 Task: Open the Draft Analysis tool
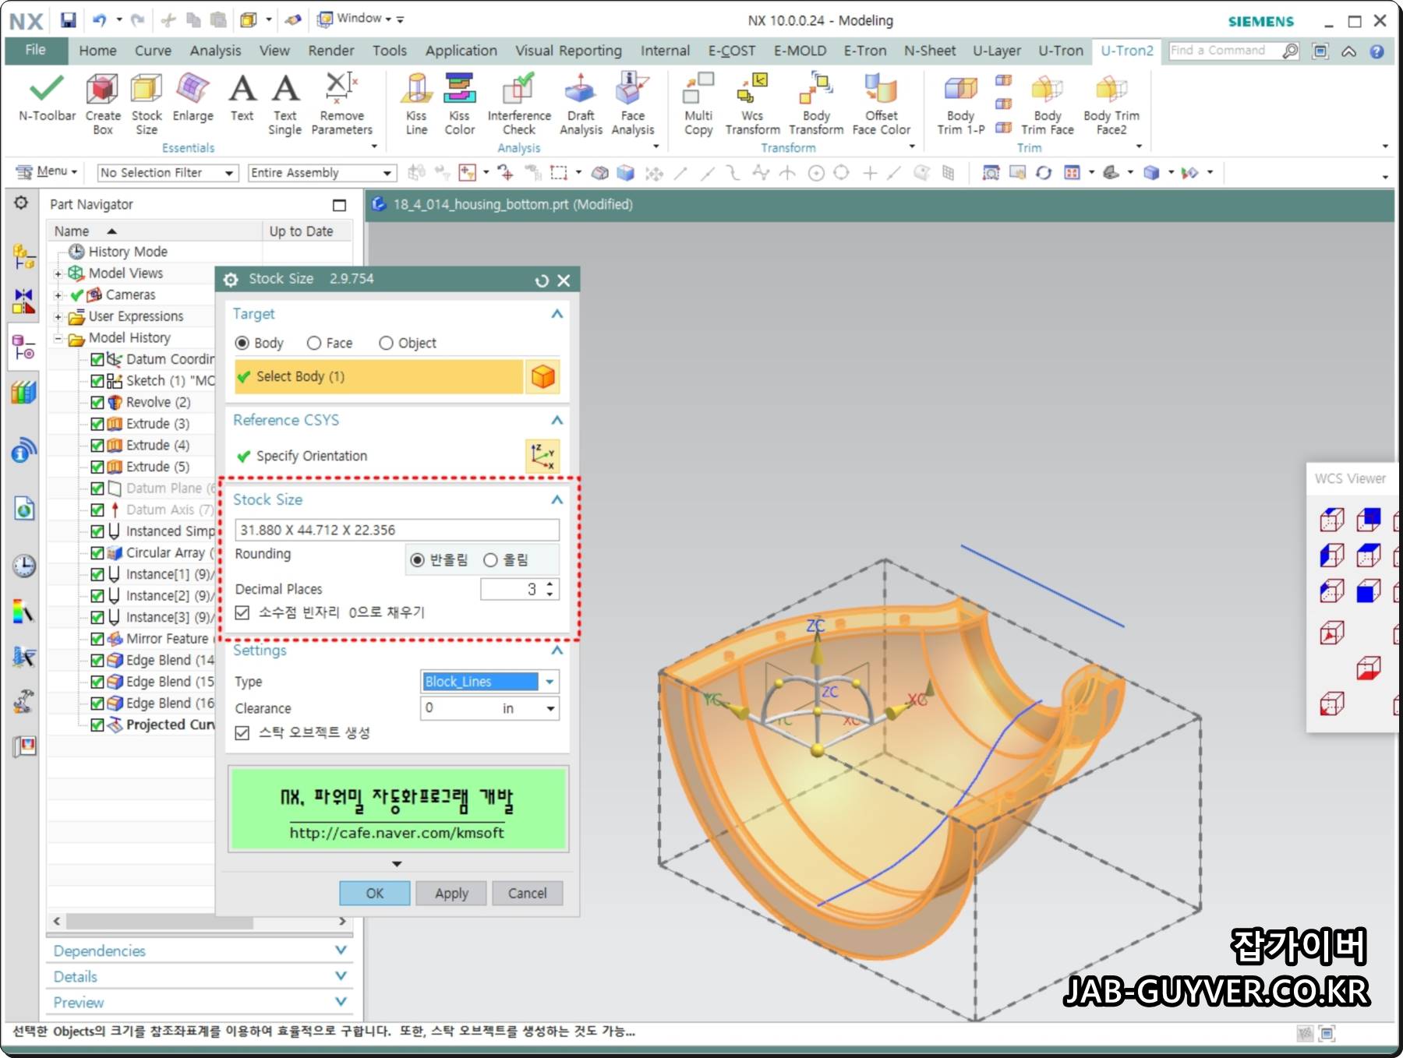point(581,104)
